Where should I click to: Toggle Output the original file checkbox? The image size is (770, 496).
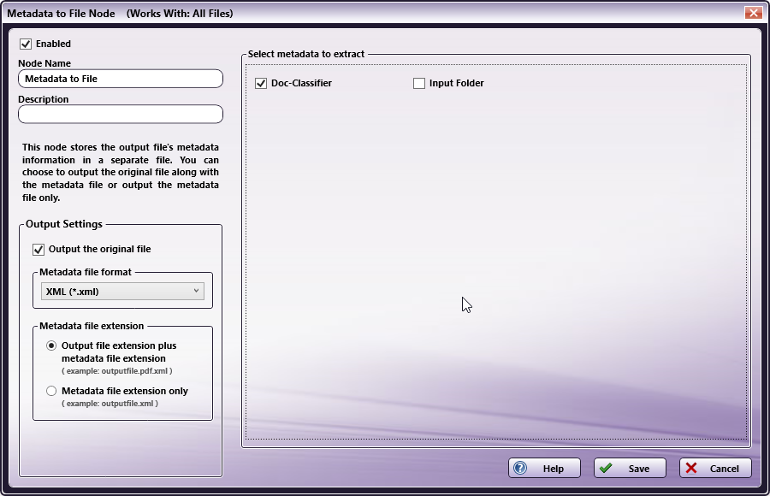(38, 250)
